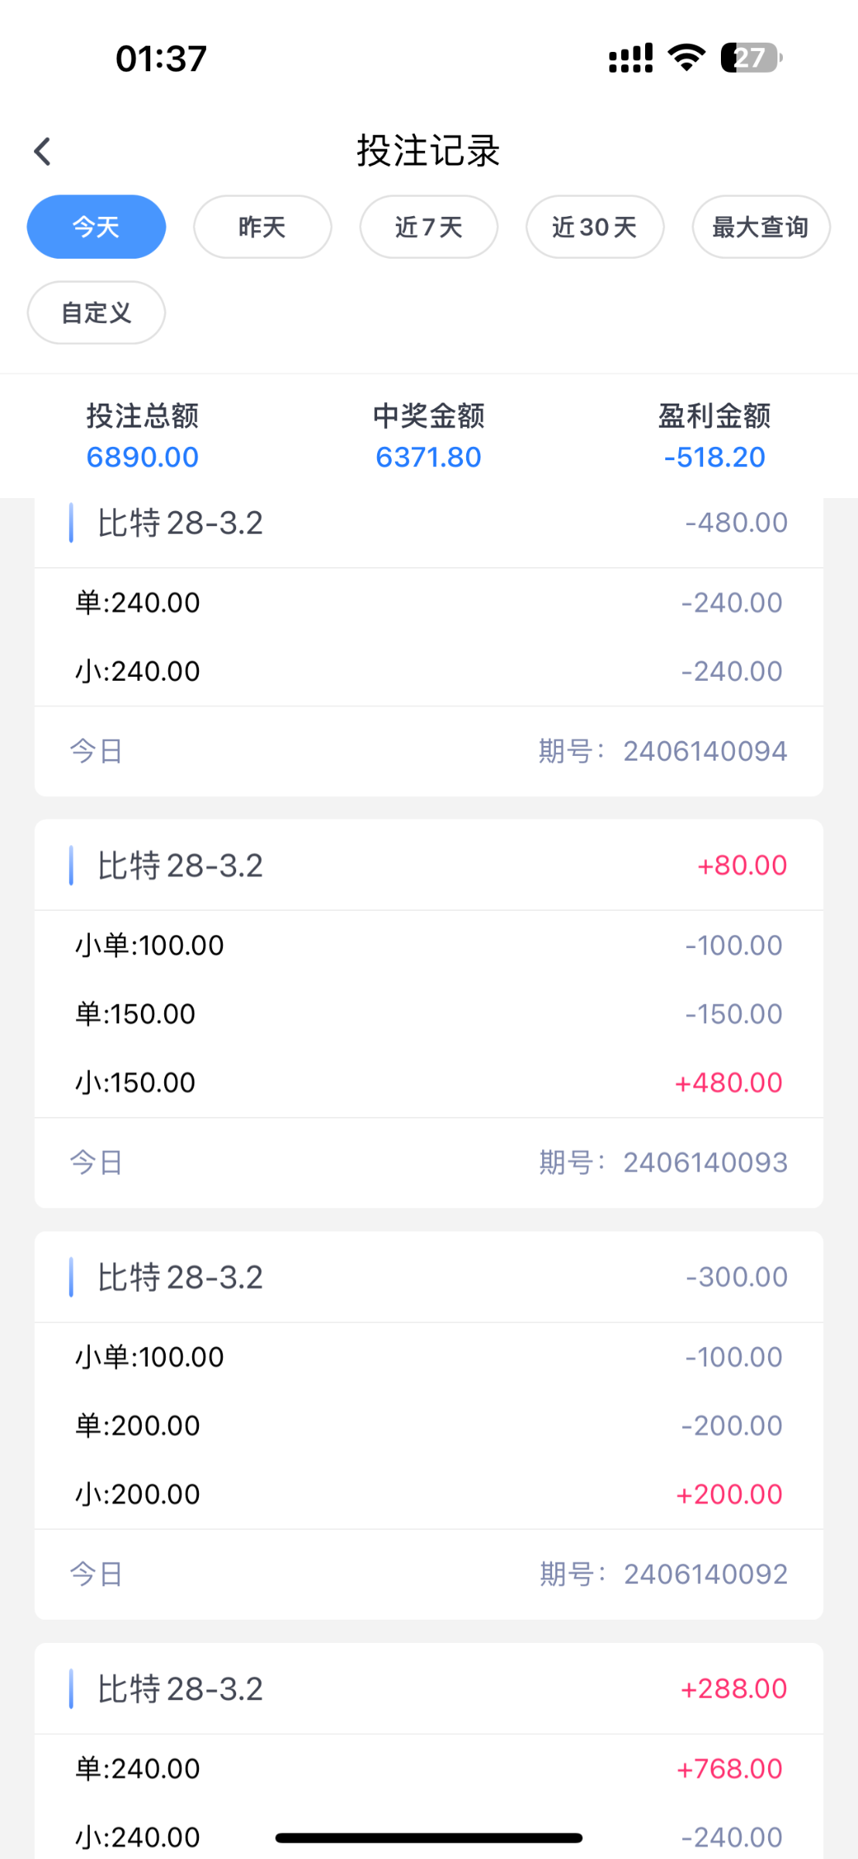
Task: Select the 单:240.00 bet row with +768.00
Action: pyautogui.click(x=428, y=1768)
